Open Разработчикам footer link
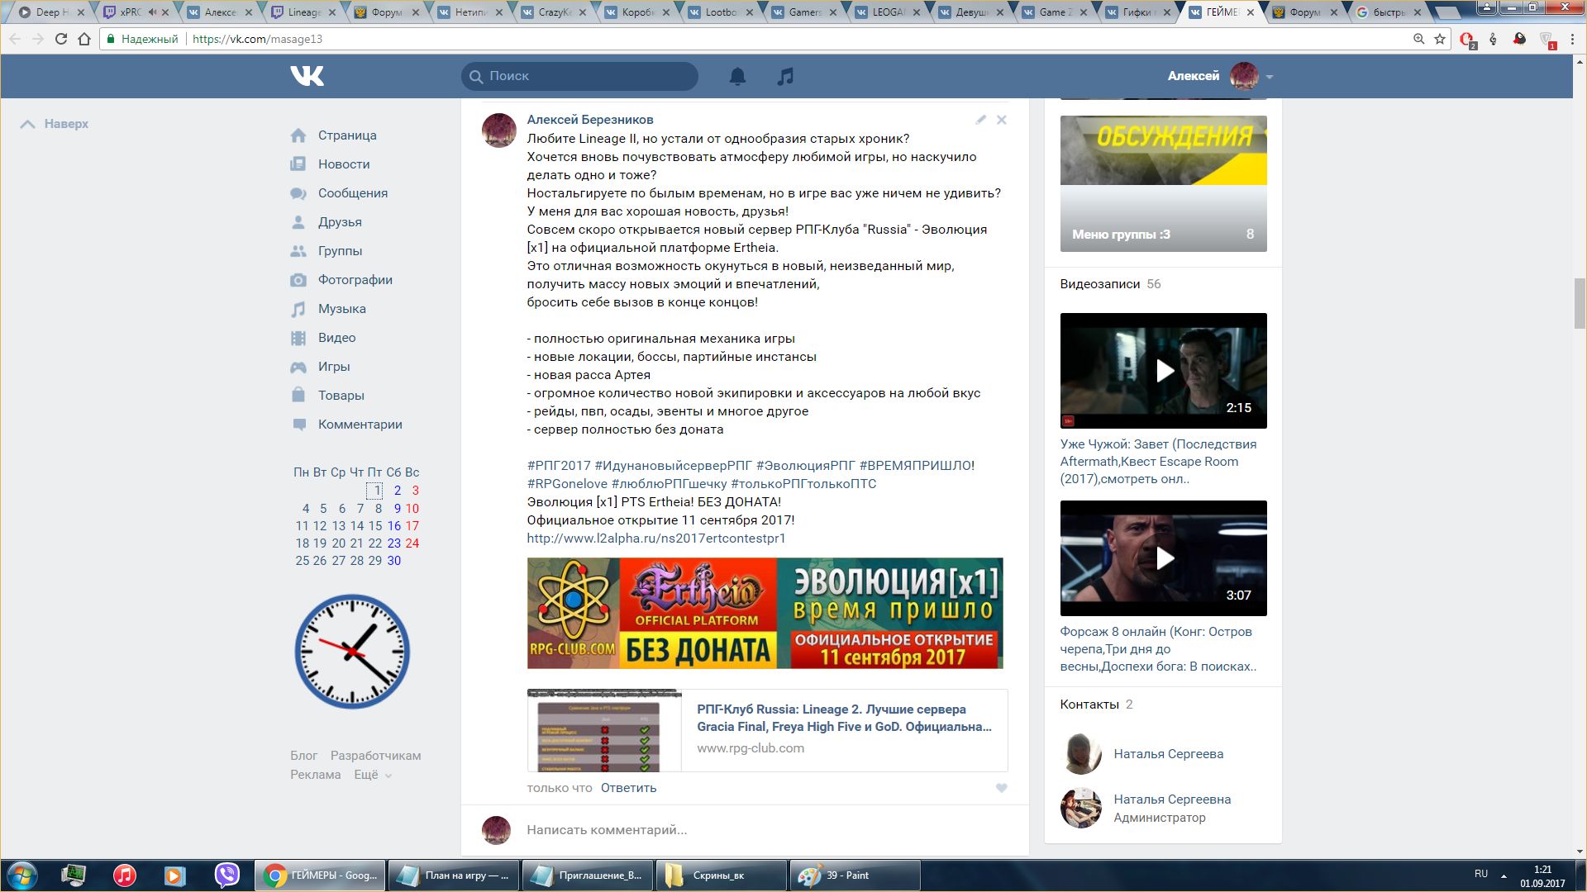 click(375, 756)
